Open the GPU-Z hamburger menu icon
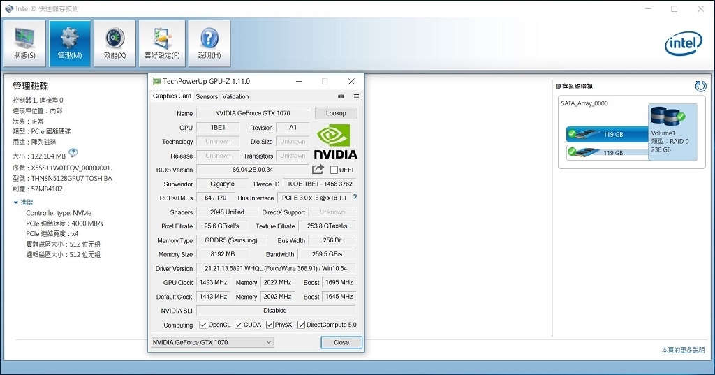Screen dimensions: 715x375 pos(356,96)
